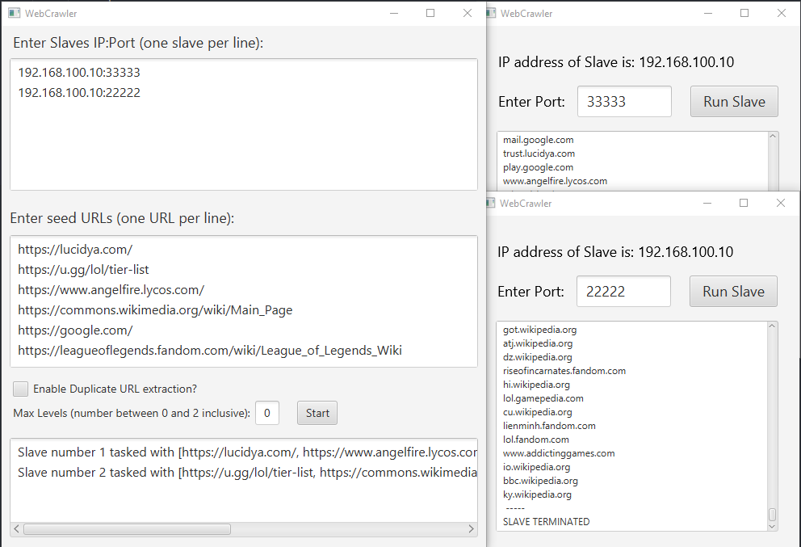Click lol.fandom.com in the slave output

536,440
